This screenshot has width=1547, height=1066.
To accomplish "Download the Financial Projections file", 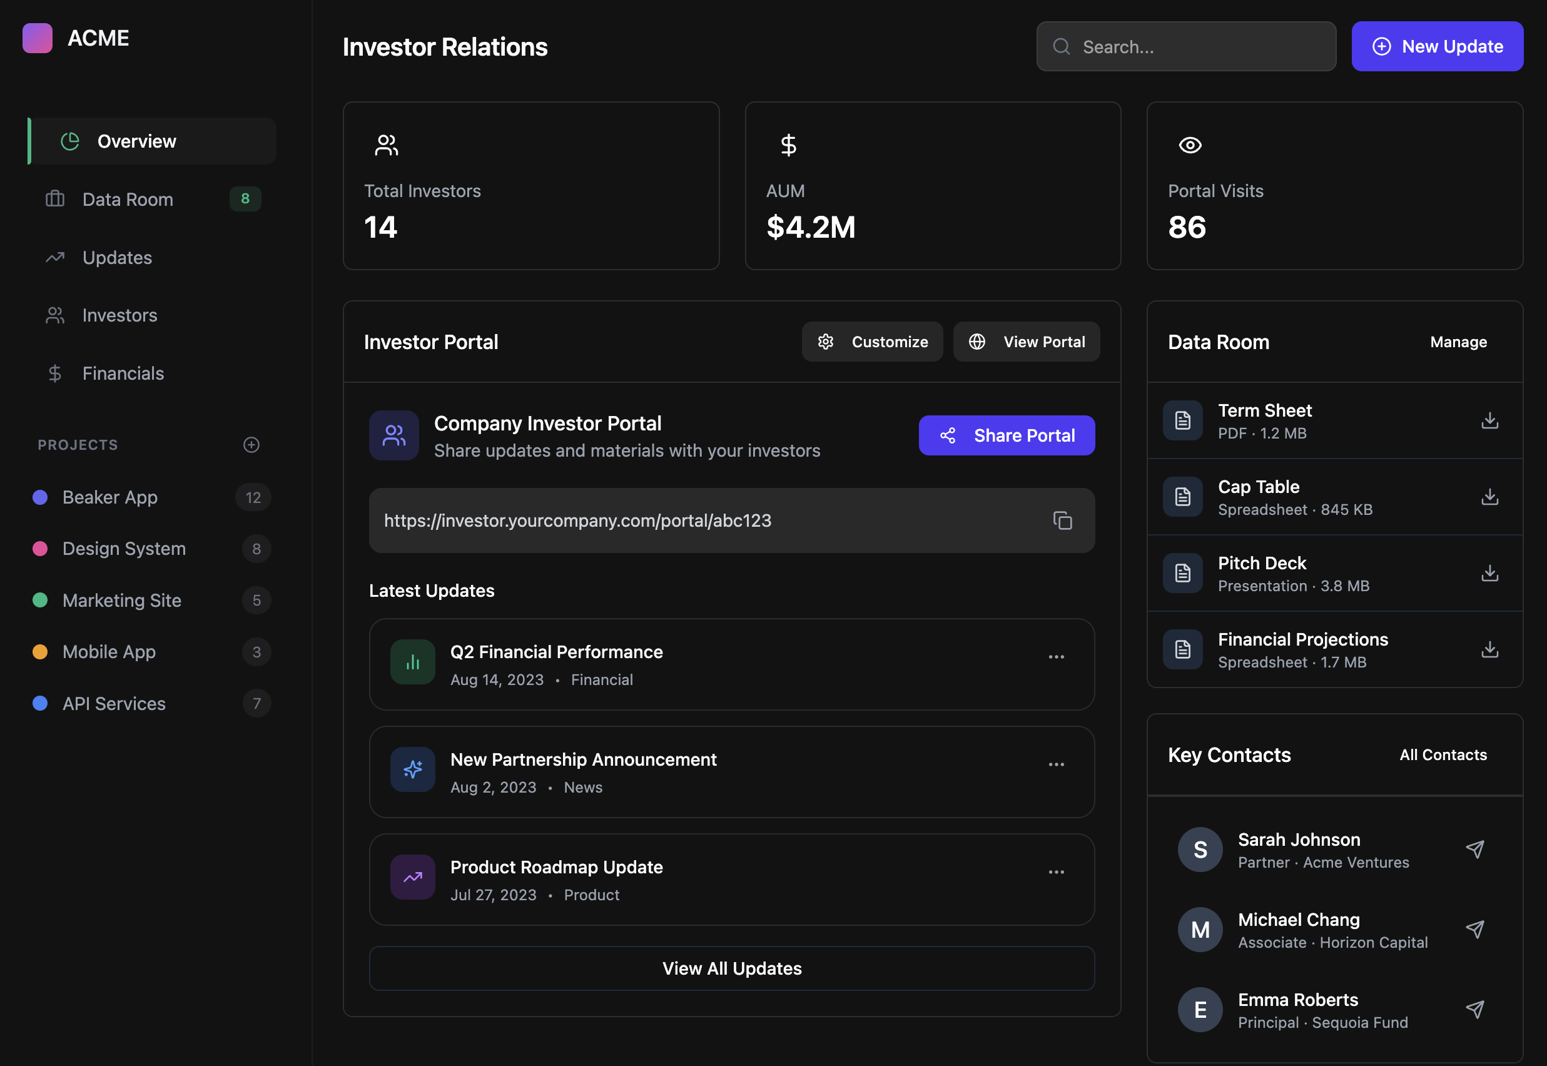I will [x=1489, y=650].
